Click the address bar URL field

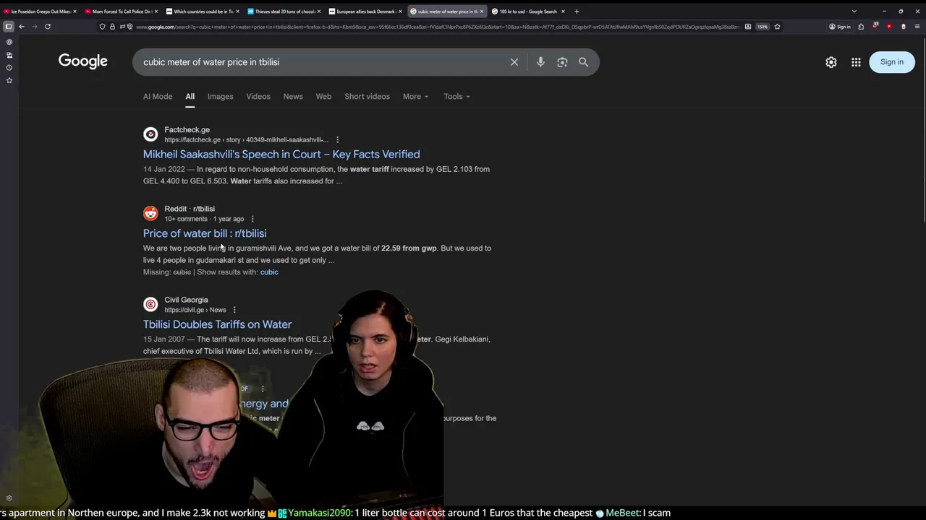(x=438, y=27)
